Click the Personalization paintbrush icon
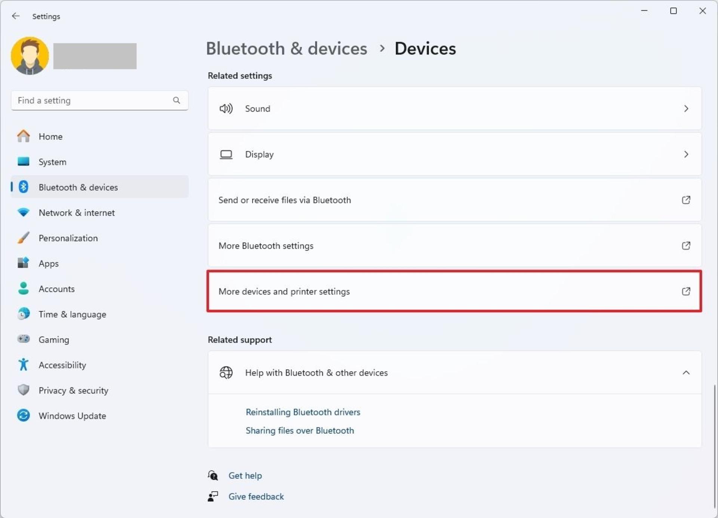The image size is (718, 518). [23, 238]
